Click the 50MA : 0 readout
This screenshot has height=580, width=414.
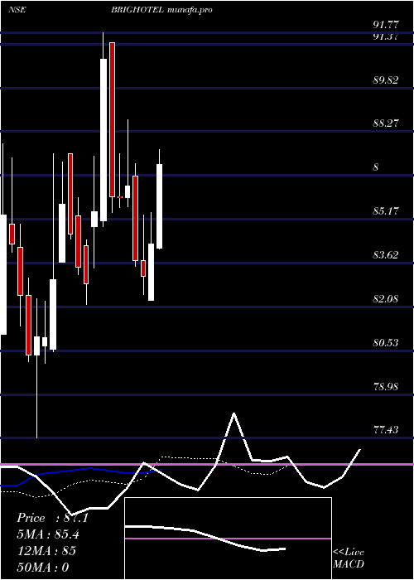tap(43, 567)
